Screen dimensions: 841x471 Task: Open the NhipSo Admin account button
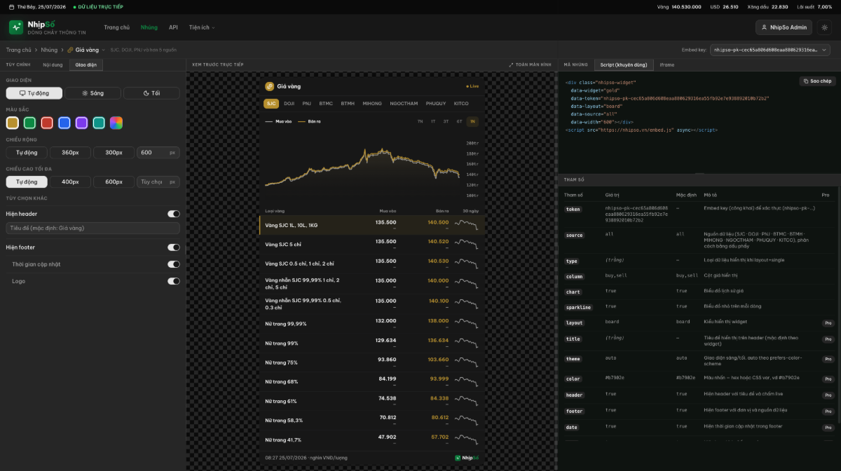784,27
